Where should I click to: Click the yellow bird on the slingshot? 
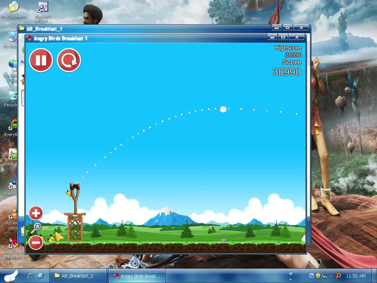point(69,193)
